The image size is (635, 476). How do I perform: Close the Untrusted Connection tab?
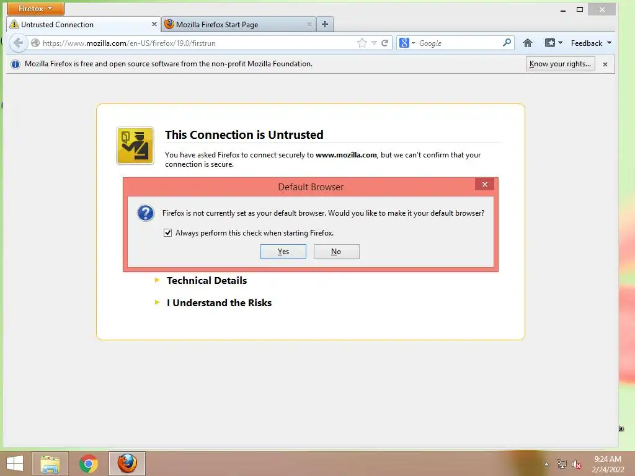[x=154, y=24]
